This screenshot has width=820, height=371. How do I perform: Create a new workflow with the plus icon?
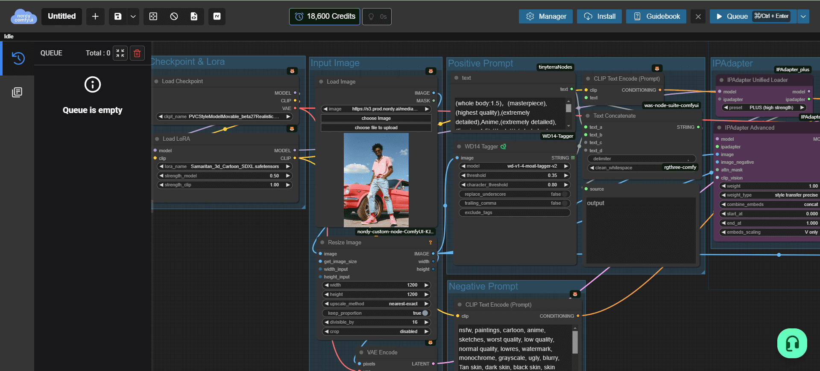tap(95, 16)
